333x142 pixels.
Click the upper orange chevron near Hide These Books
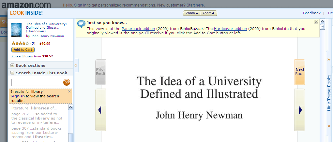point(329,60)
